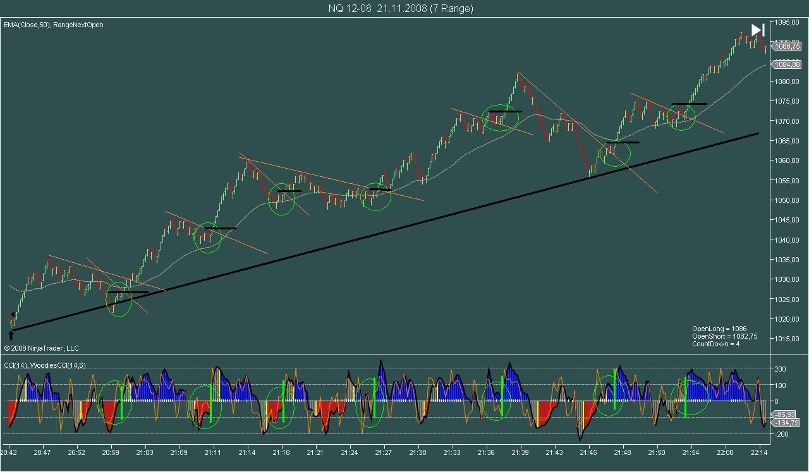The width and height of the screenshot is (809, 472).
Task: Click the 20:59 time axis label
Action: click(x=111, y=452)
